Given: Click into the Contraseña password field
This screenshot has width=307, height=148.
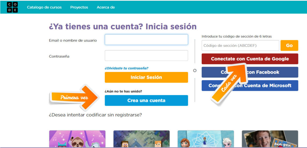Looking at the screenshot, I should click(x=146, y=56).
